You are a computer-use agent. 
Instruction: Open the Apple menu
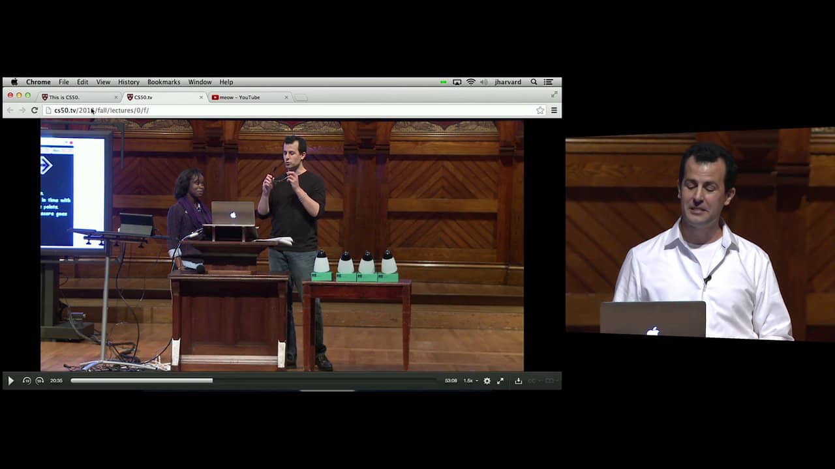click(x=14, y=82)
